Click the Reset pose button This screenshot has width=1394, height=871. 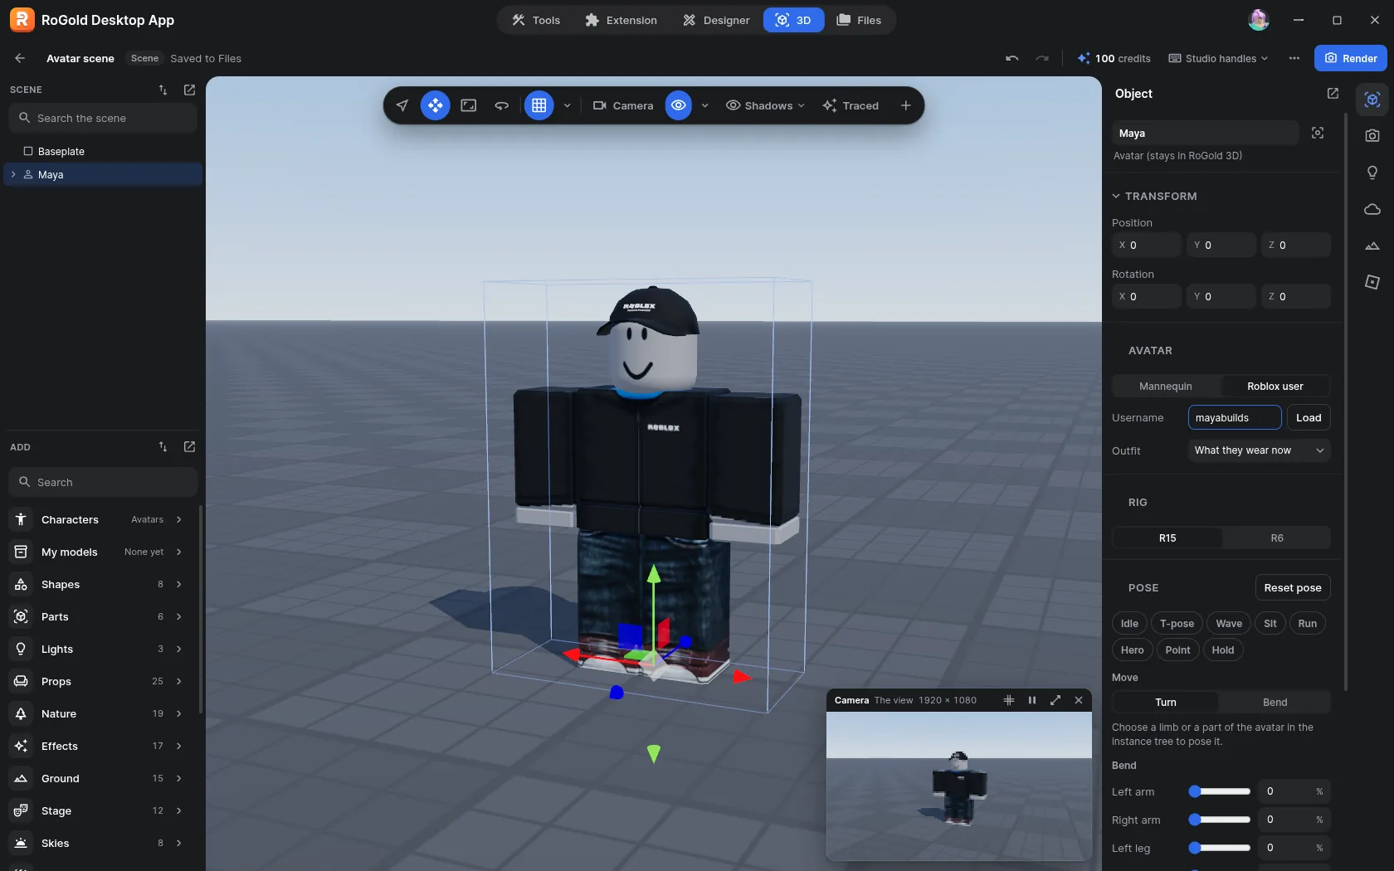(x=1293, y=587)
